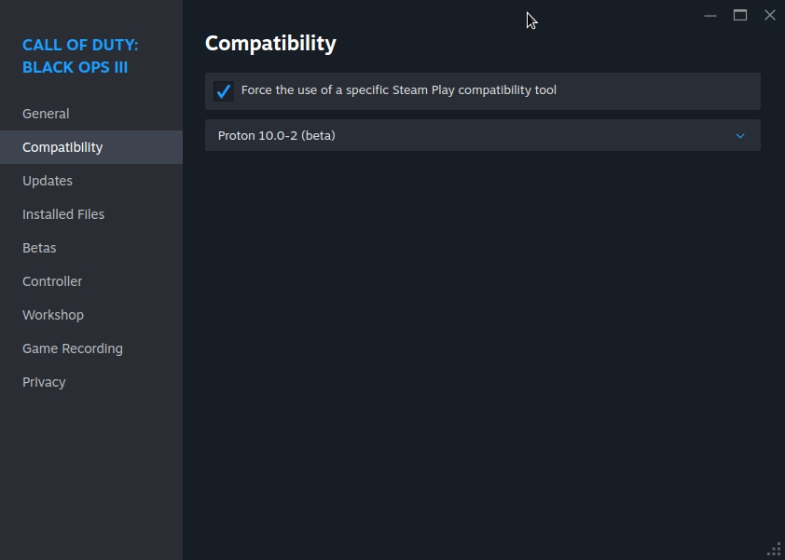This screenshot has height=560, width=785.
Task: Open the Proton 10.0-2 (beta) dropdown
Action: tap(482, 135)
